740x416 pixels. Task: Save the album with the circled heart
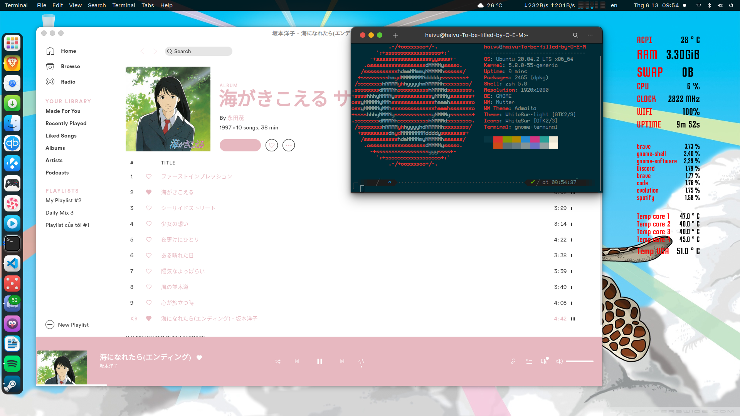(x=272, y=145)
